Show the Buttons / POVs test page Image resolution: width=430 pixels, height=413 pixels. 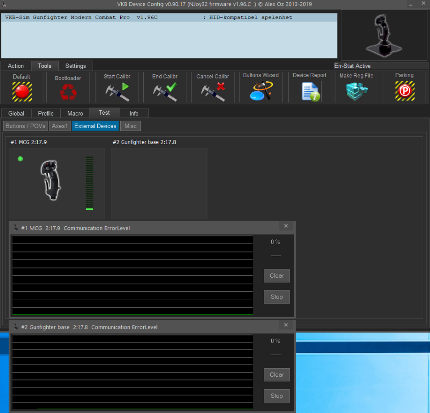(26, 126)
